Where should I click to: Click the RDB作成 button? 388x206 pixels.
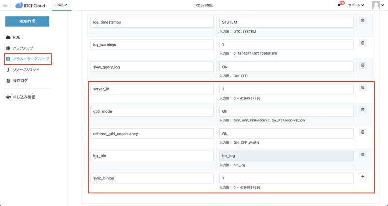tap(27, 21)
